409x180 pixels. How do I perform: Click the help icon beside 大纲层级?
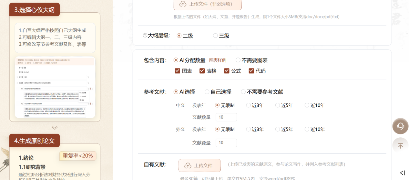pos(145,36)
